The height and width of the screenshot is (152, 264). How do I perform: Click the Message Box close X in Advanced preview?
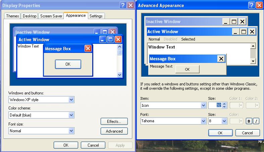pos(221,59)
